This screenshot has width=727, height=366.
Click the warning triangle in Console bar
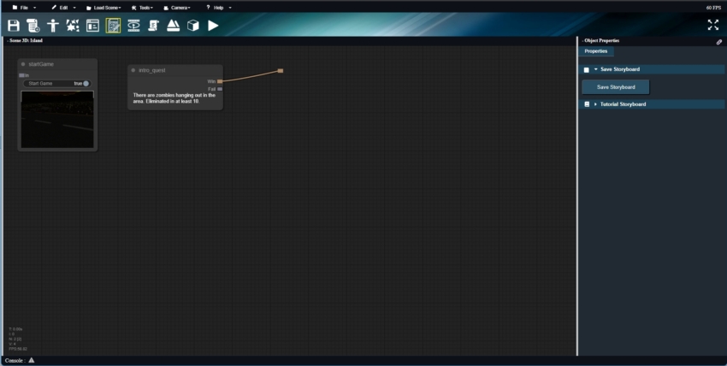coord(32,360)
